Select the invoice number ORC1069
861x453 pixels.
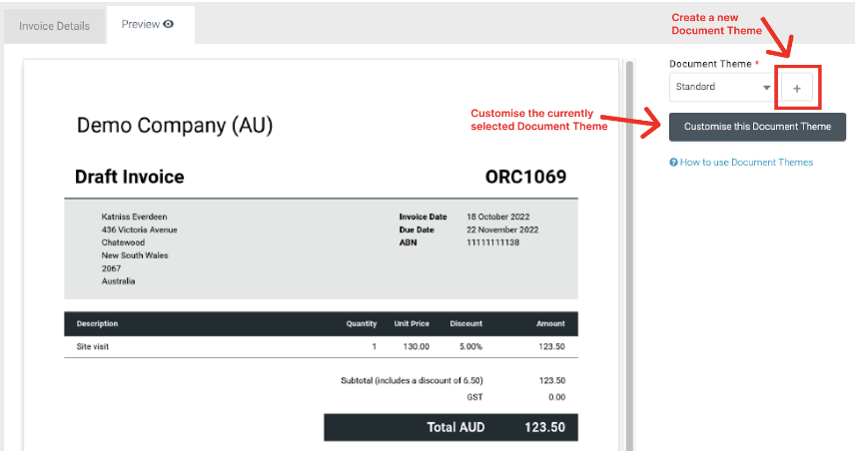point(525,178)
